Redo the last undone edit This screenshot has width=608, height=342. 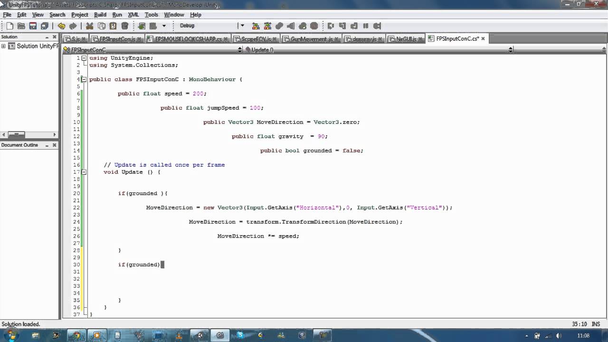[73, 26]
